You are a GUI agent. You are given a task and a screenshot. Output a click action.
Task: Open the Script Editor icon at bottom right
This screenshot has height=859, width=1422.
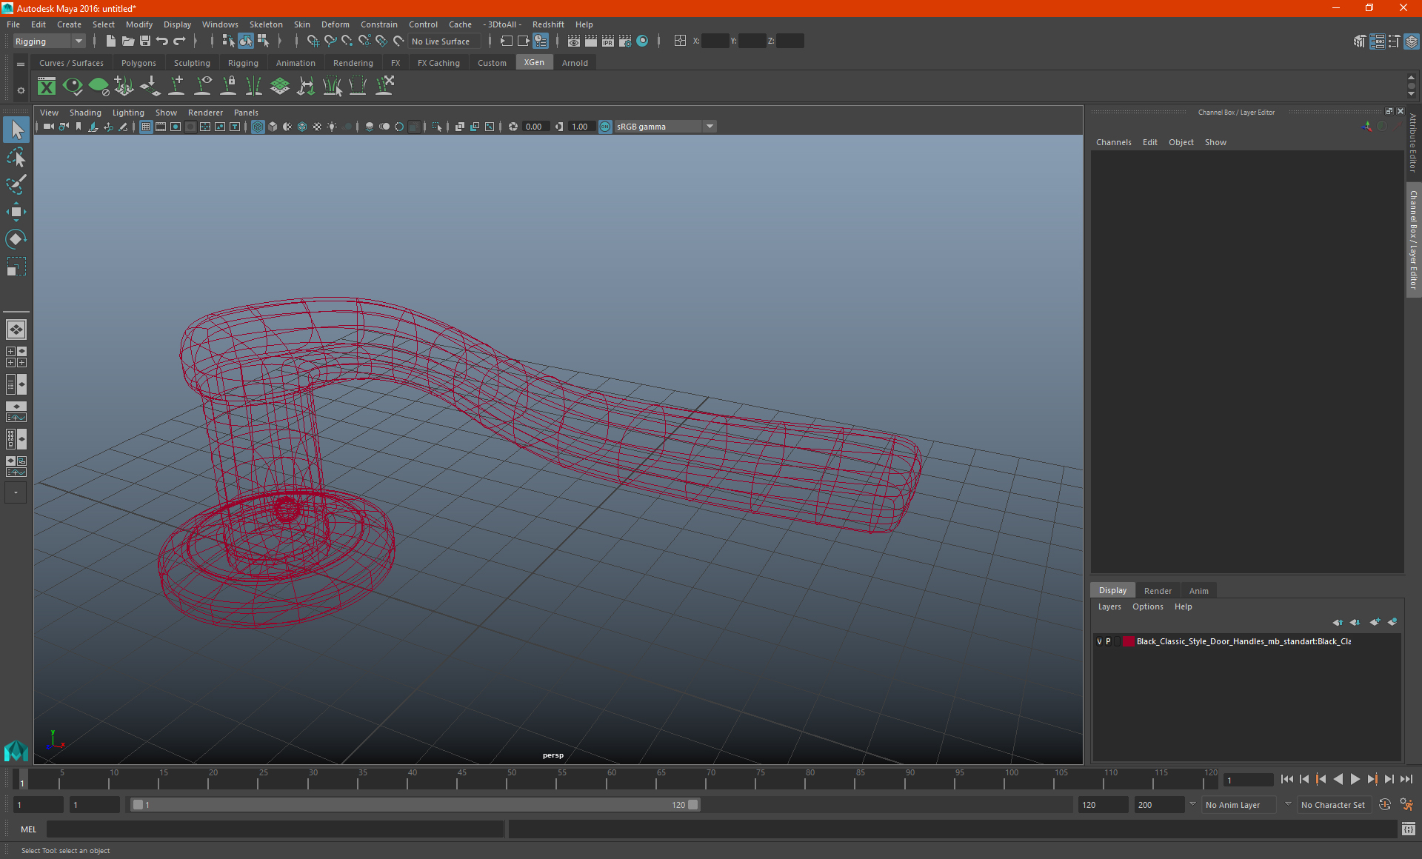[1408, 829]
